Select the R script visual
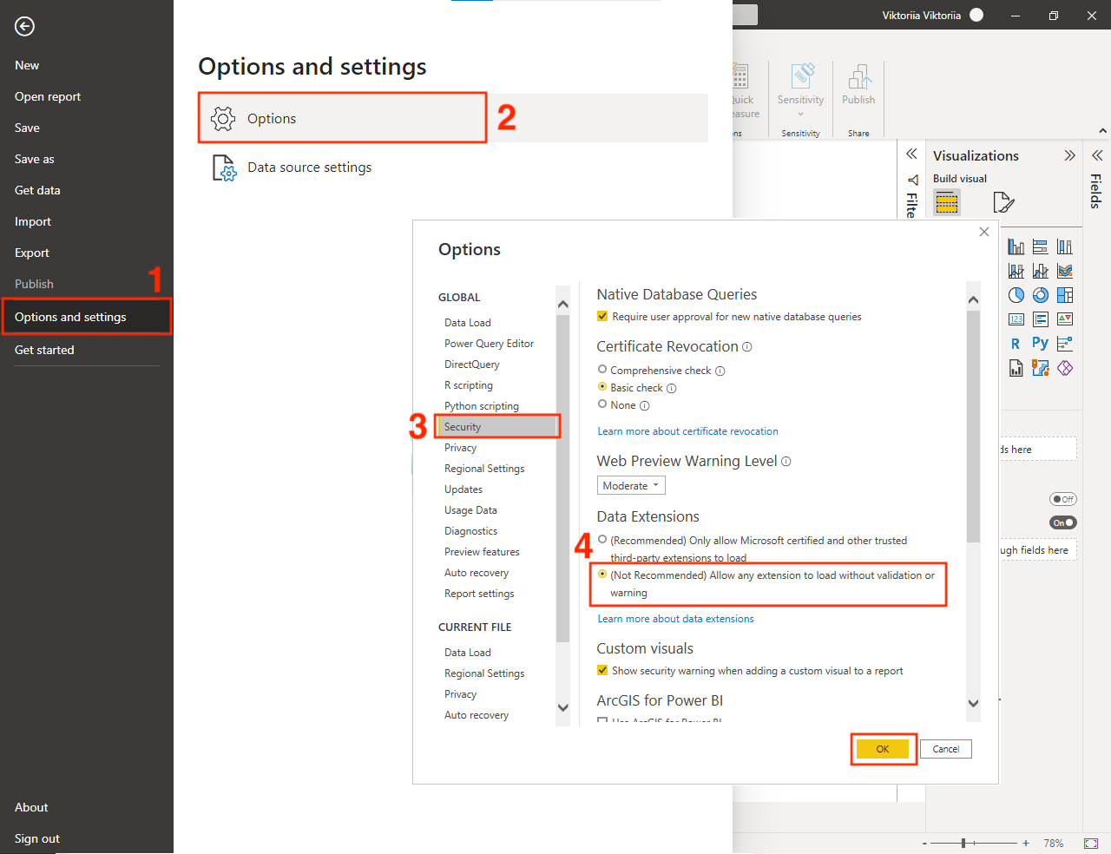 (x=1014, y=343)
